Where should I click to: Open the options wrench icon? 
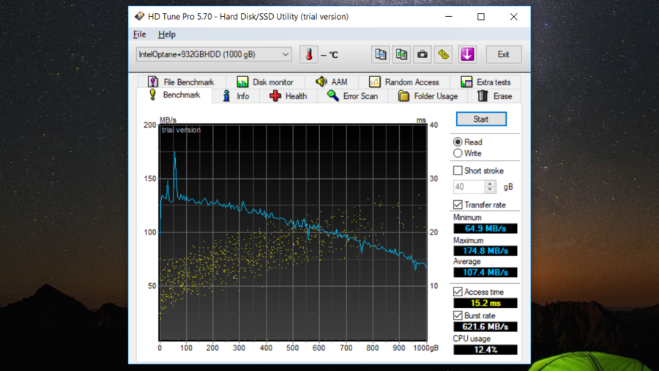444,54
